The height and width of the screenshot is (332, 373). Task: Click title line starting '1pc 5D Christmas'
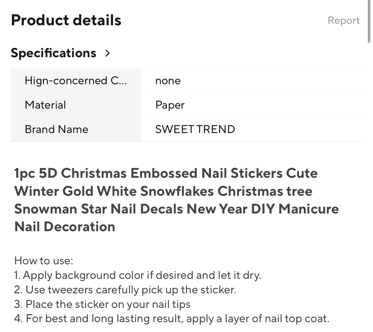click(166, 173)
